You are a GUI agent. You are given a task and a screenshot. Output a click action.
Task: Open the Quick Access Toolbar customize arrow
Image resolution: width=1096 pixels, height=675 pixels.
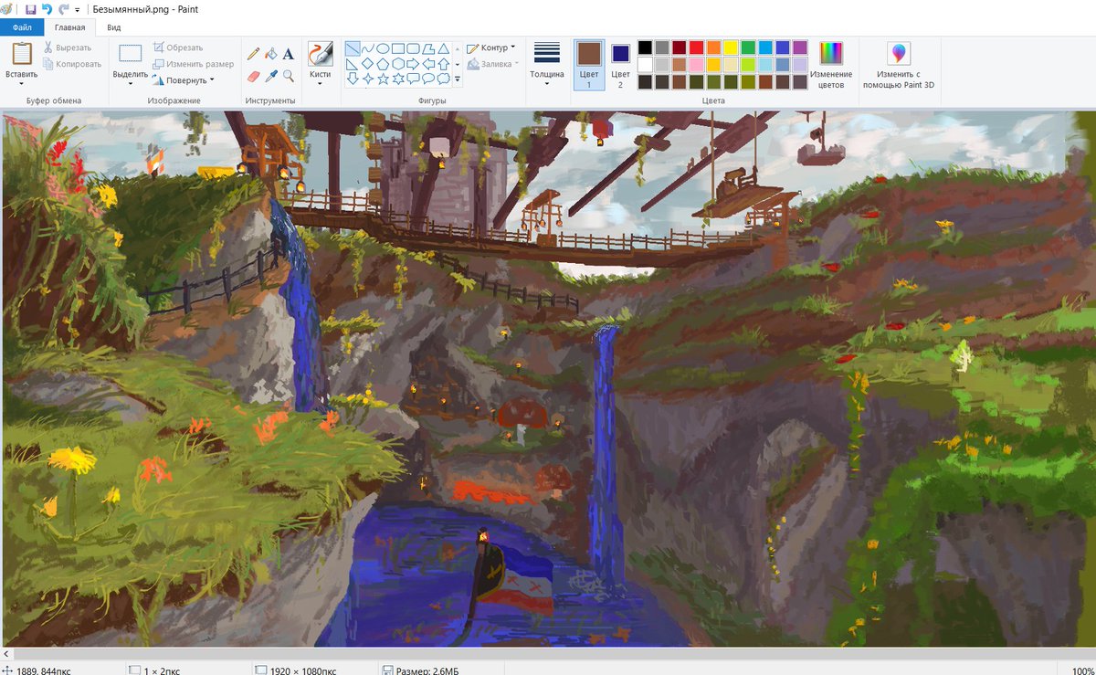(x=77, y=10)
